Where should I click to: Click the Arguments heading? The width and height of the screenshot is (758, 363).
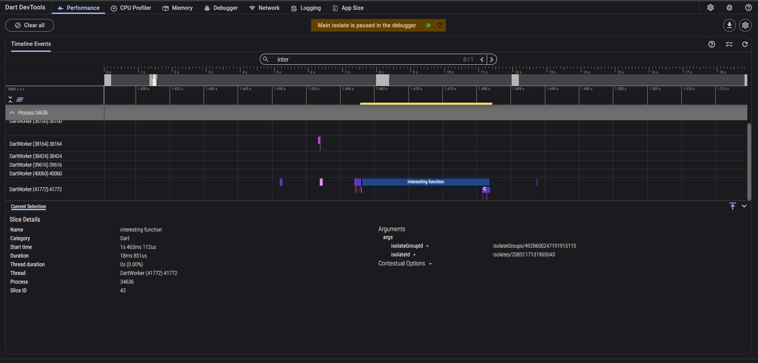click(391, 229)
